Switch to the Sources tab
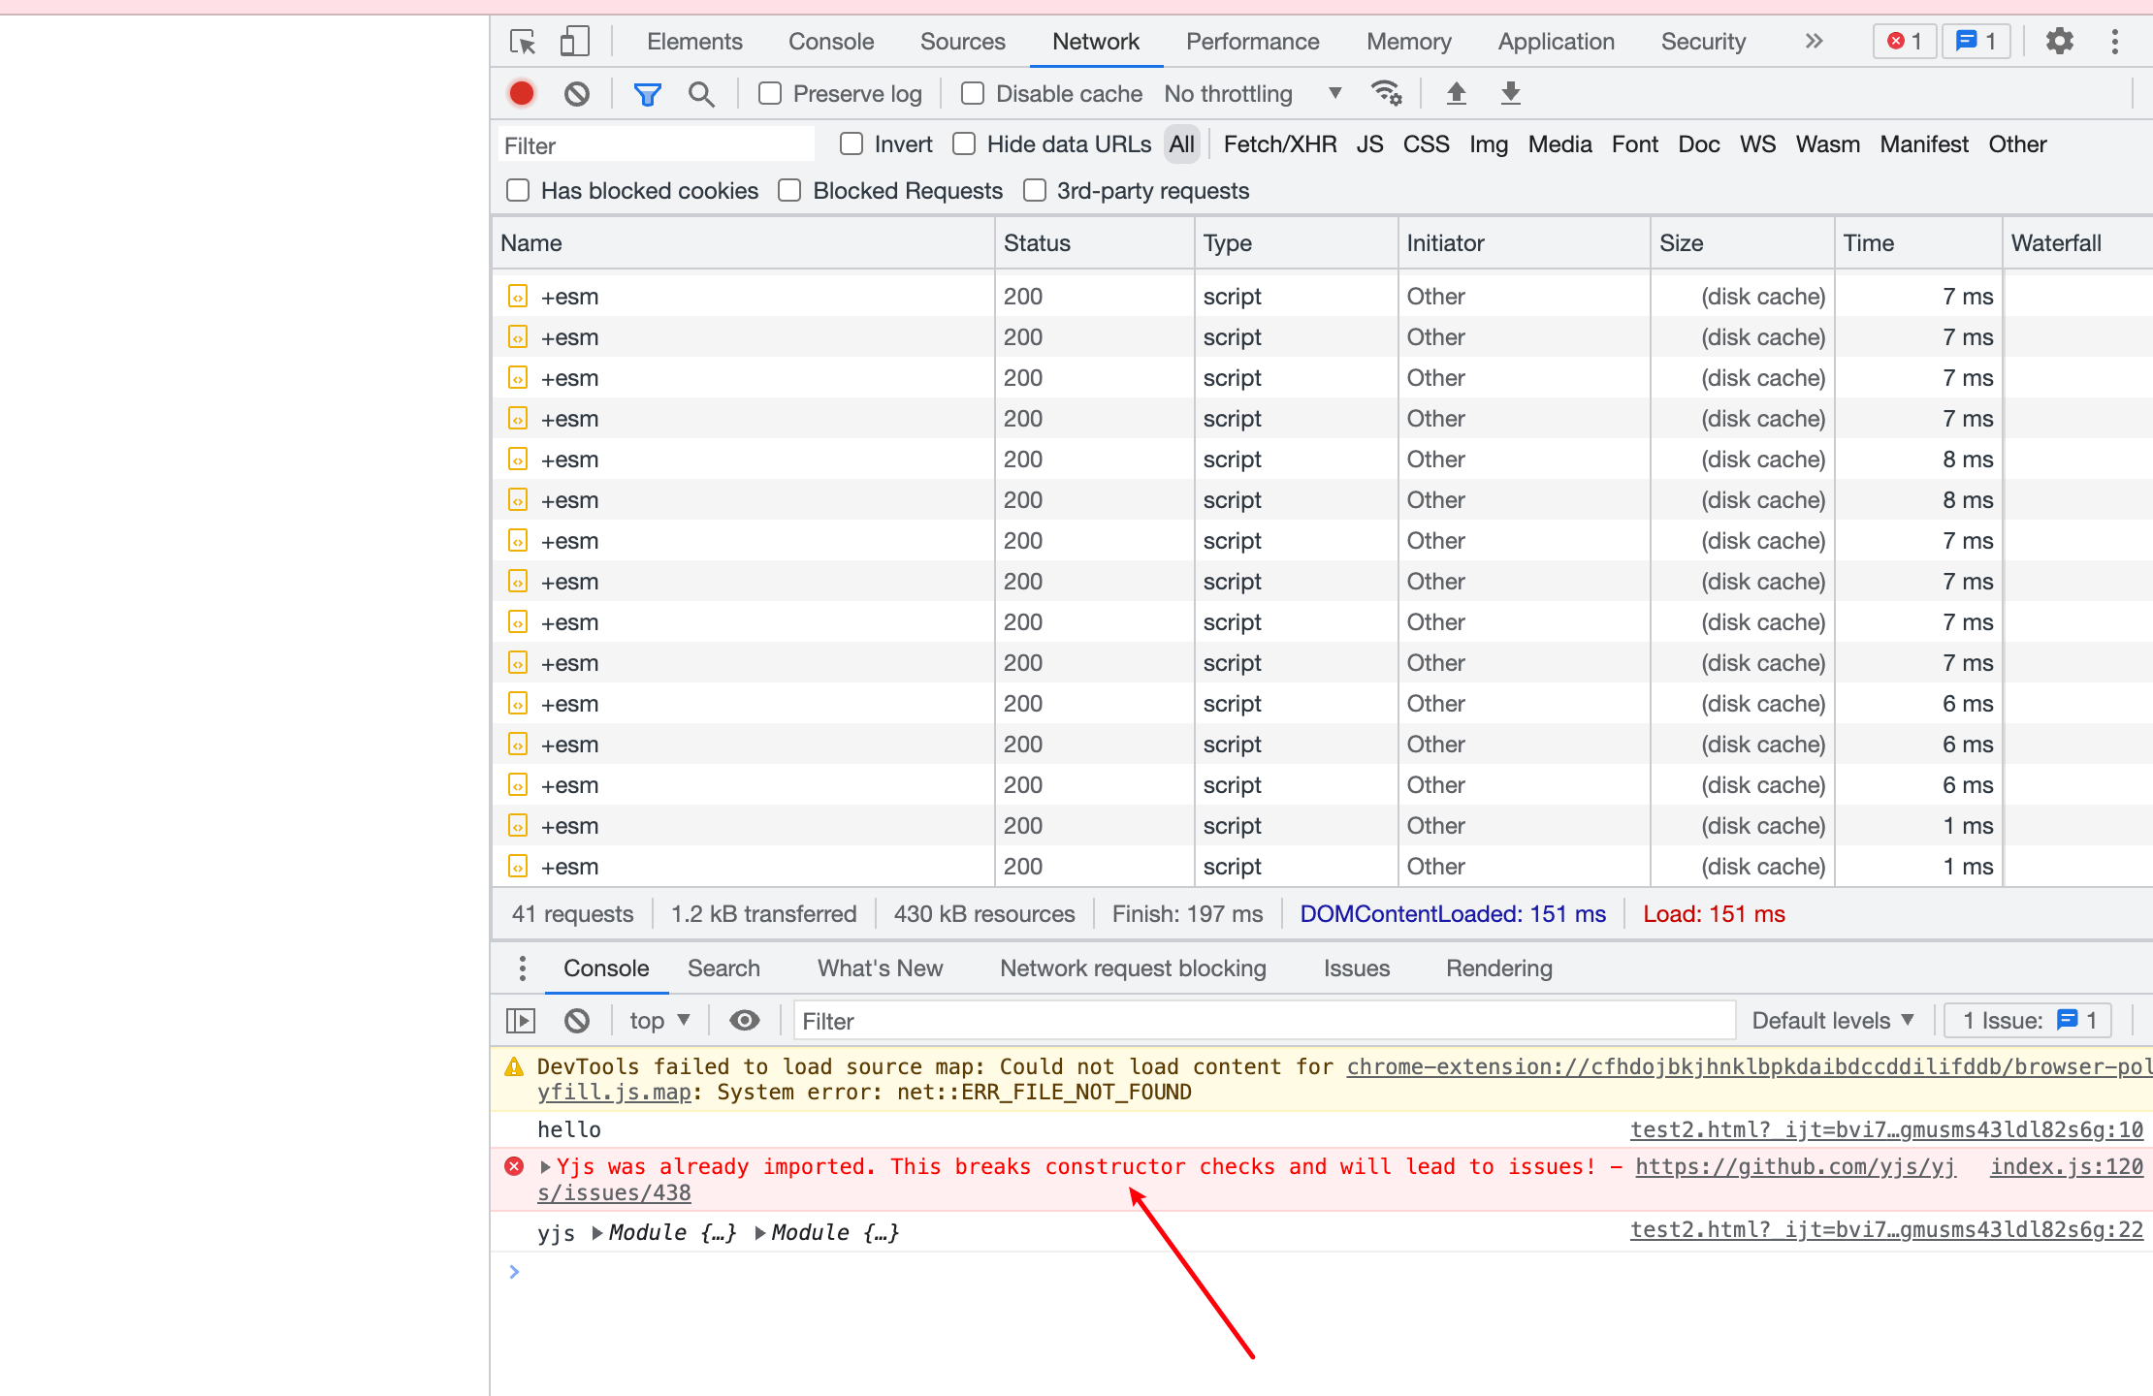The width and height of the screenshot is (2153, 1396). pyautogui.click(x=962, y=42)
